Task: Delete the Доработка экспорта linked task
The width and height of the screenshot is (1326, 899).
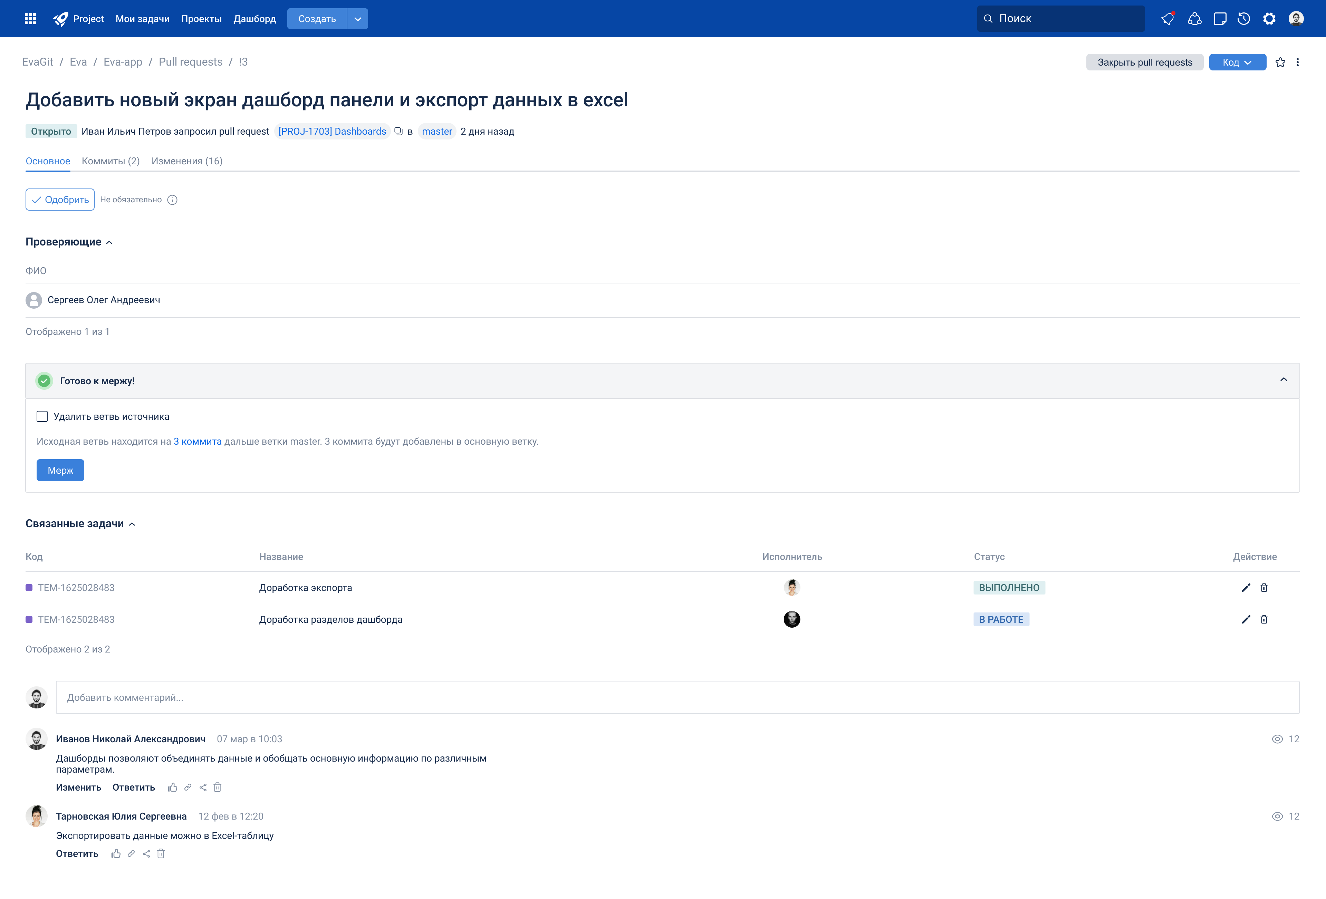Action: click(1264, 588)
